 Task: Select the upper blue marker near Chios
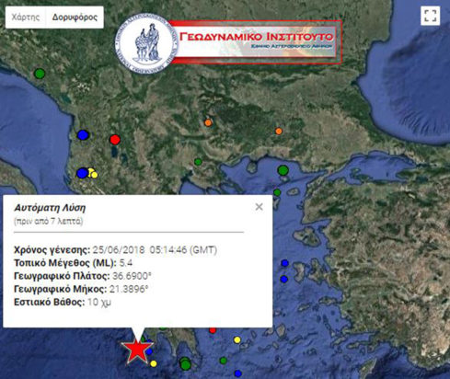pyautogui.click(x=285, y=263)
